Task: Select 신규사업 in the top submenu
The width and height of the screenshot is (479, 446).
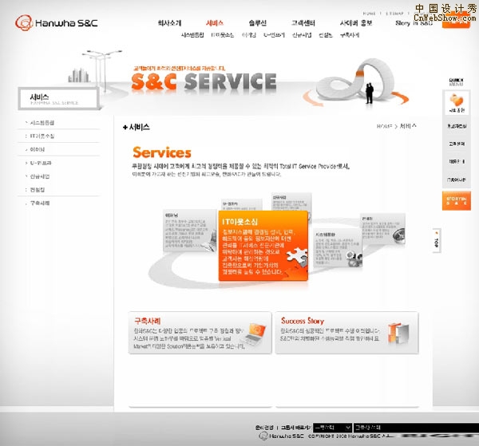Action: point(302,35)
